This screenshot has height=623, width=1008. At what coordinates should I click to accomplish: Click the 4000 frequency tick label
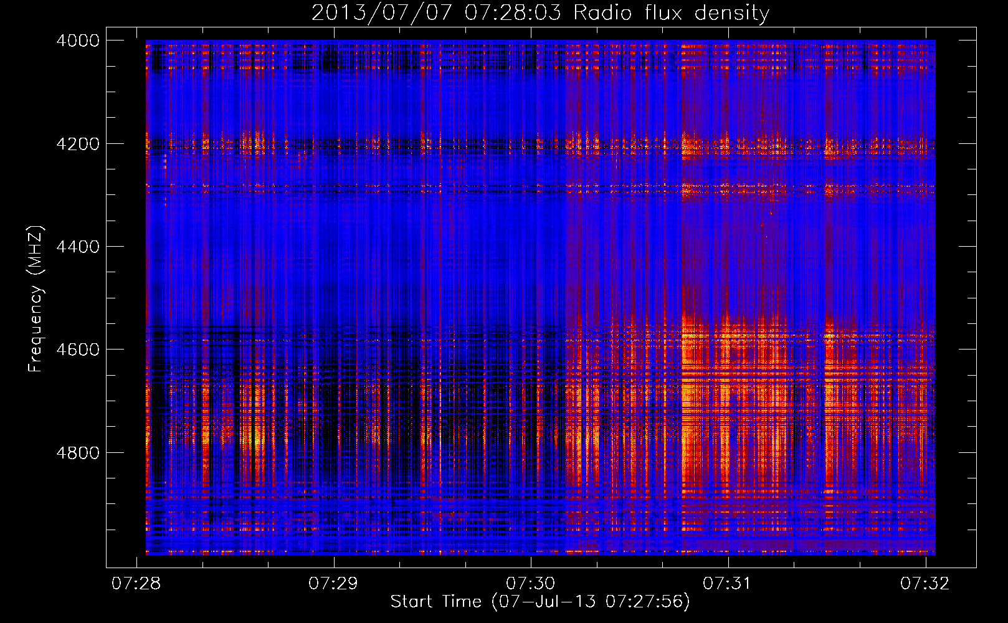(x=78, y=40)
